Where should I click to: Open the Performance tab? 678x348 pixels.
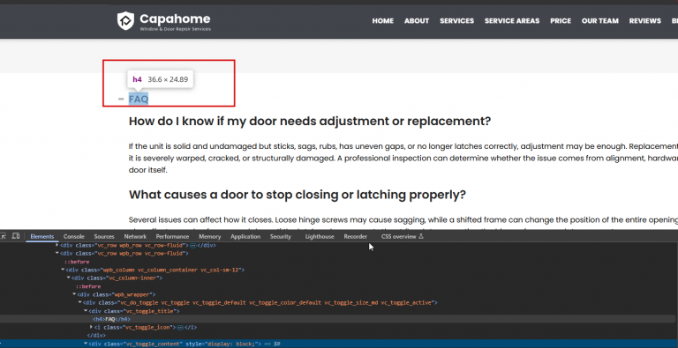pyautogui.click(x=172, y=237)
